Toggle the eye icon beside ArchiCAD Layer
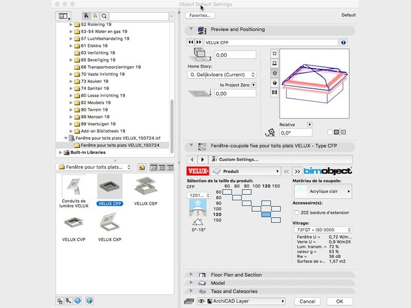 point(201,301)
